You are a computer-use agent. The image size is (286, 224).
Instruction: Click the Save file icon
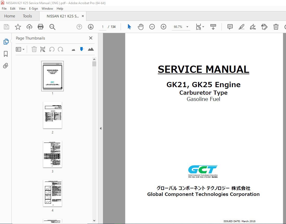(6, 27)
